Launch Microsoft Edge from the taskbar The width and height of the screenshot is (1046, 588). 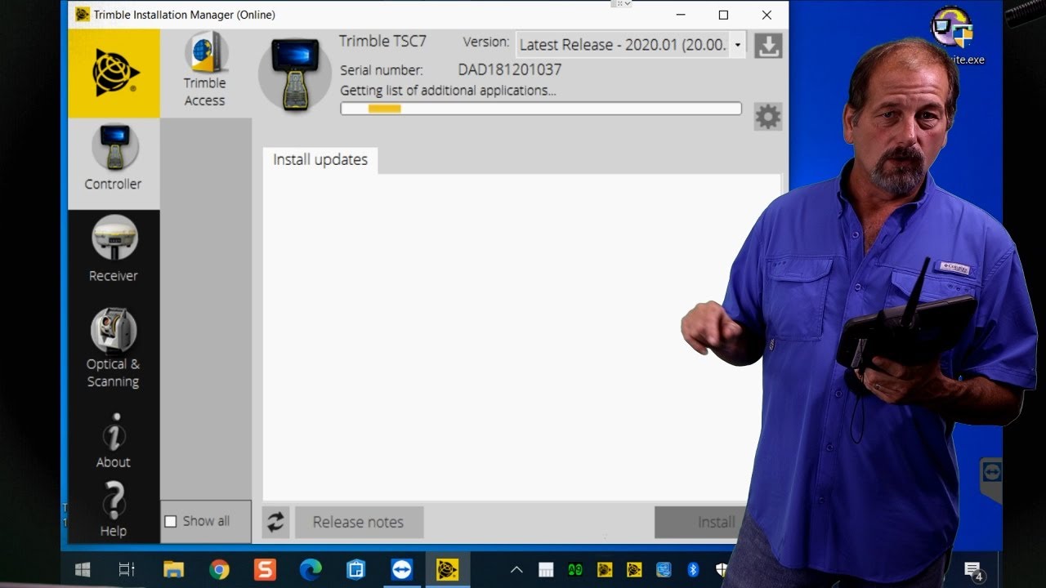311,570
